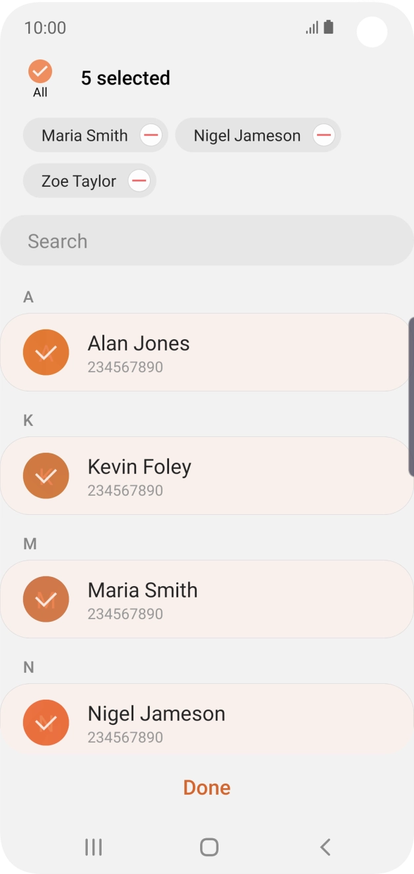
Task: Tap the Kevin Foley contact name
Action: tap(139, 467)
